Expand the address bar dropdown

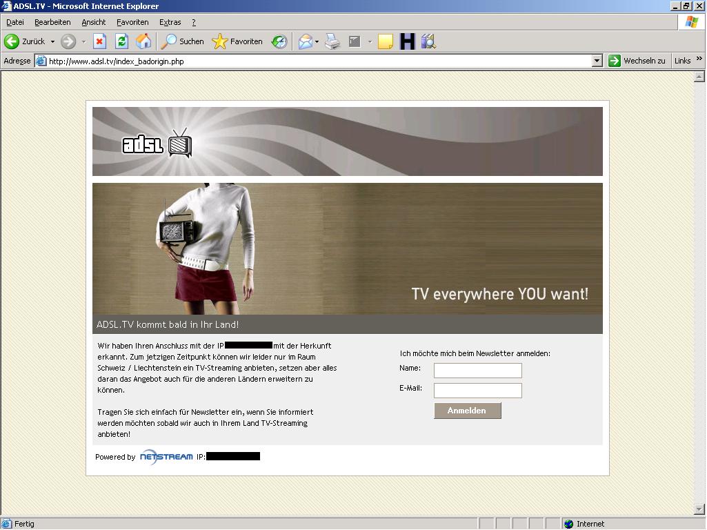point(597,61)
